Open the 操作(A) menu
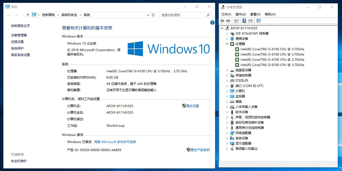Viewport: 342px width, 171px height. tap(241, 14)
